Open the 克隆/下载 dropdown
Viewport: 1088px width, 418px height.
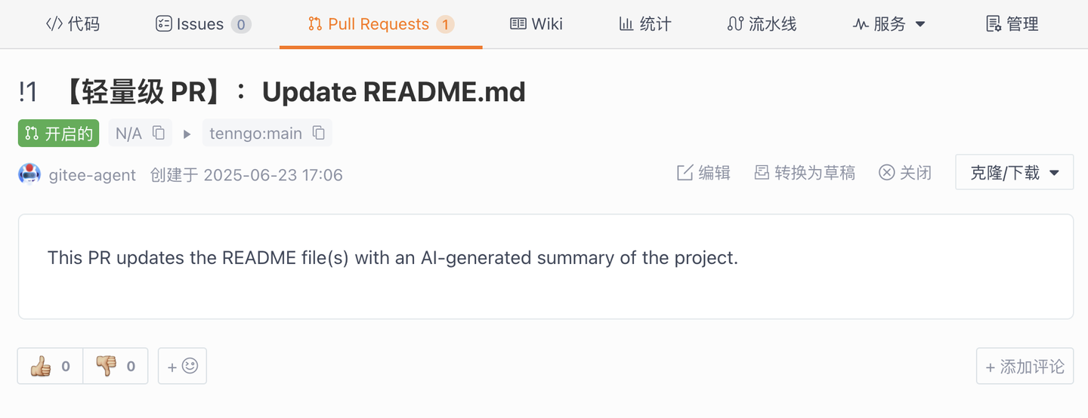[1014, 173]
